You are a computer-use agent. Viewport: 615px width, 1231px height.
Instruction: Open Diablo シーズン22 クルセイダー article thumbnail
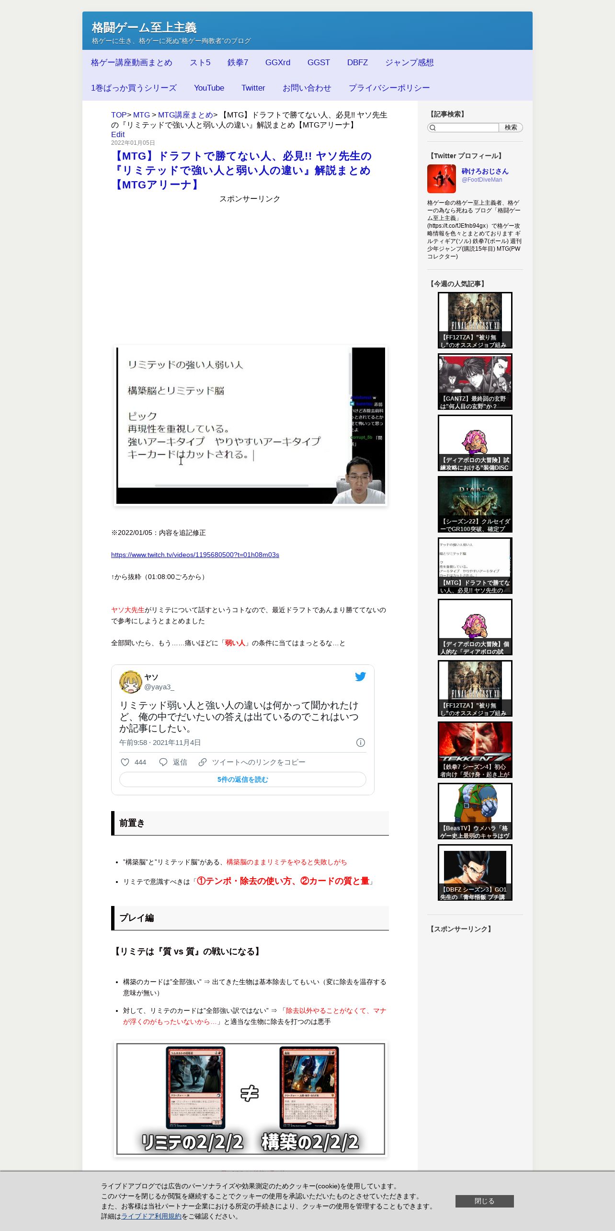(475, 504)
